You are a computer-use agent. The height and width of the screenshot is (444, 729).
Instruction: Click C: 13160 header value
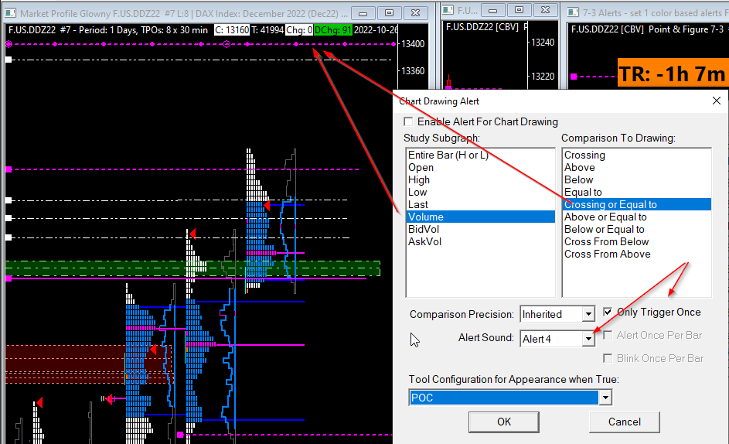tap(232, 30)
